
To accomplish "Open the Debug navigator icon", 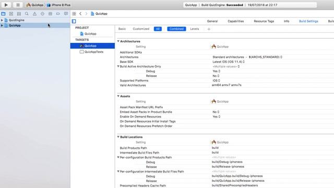I will 50,14.
